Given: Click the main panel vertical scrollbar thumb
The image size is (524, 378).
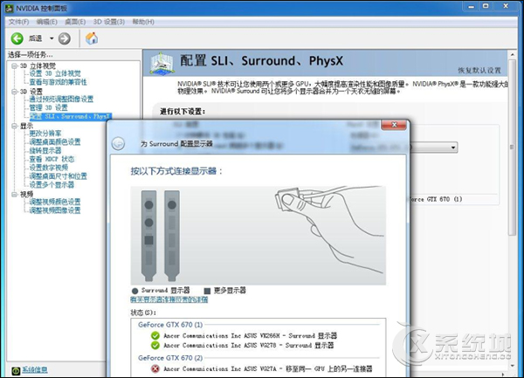Looking at the screenshot, I should point(512,148).
